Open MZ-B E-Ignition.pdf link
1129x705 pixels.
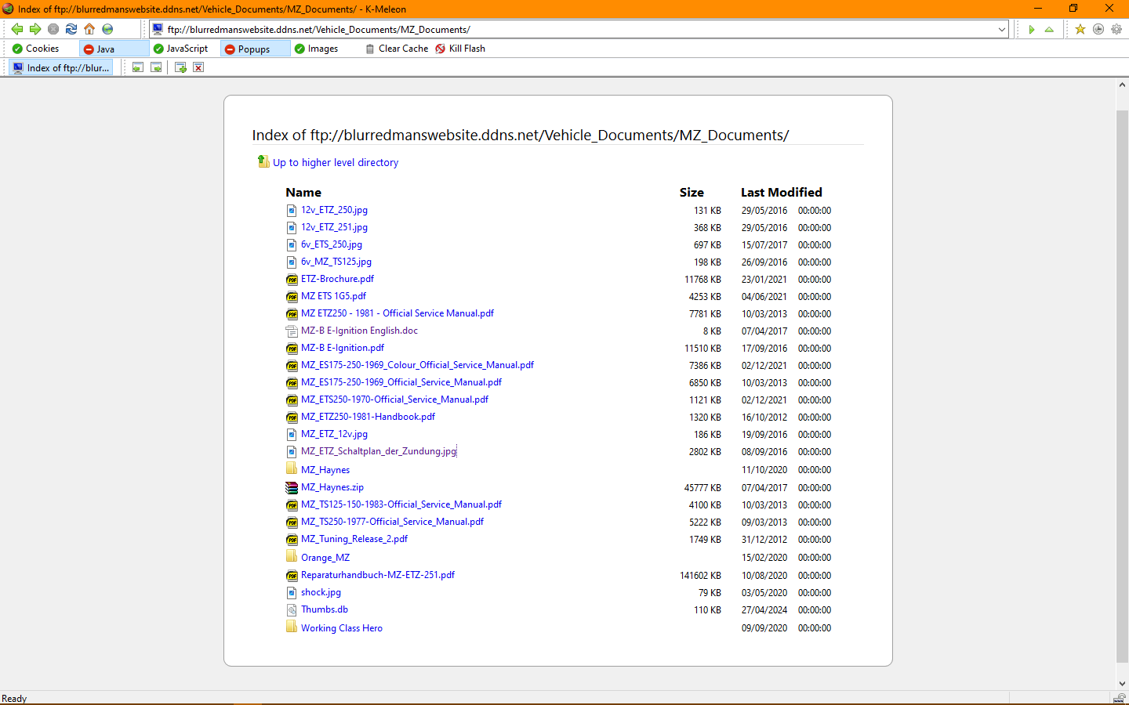(343, 348)
